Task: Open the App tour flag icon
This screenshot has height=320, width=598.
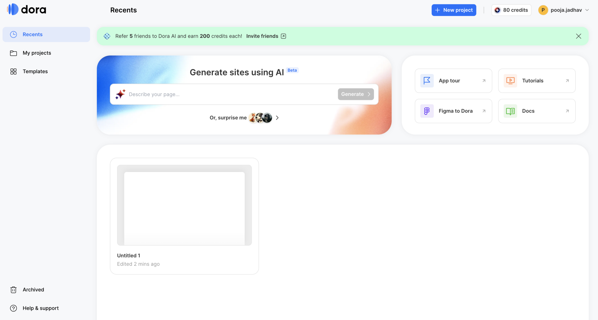Action: [427, 80]
